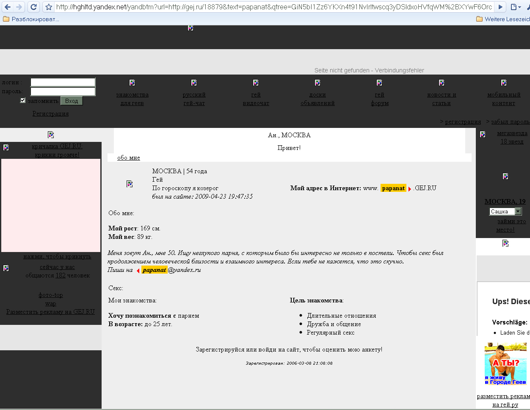The image size is (530, 410).
Task: Click the Регистрация link under login form
Action: click(x=50, y=114)
